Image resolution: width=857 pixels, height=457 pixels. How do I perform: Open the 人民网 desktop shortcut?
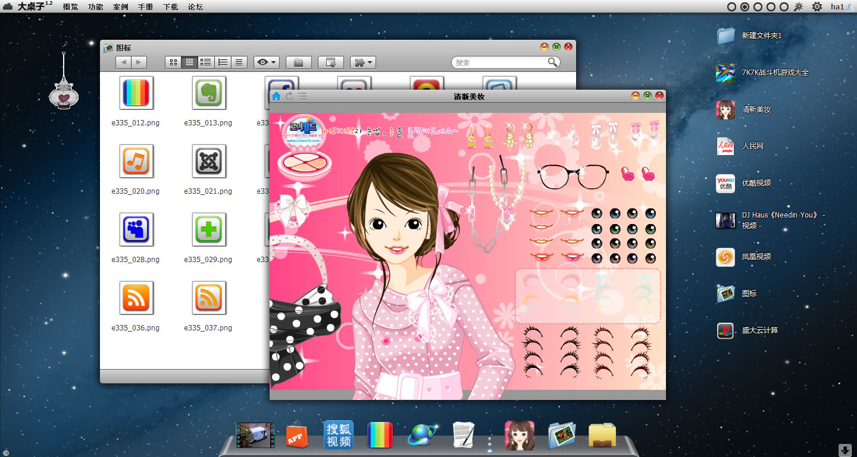[726, 146]
